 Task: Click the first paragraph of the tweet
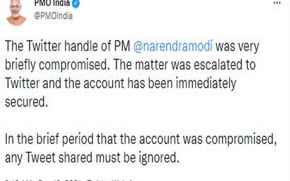point(132,74)
